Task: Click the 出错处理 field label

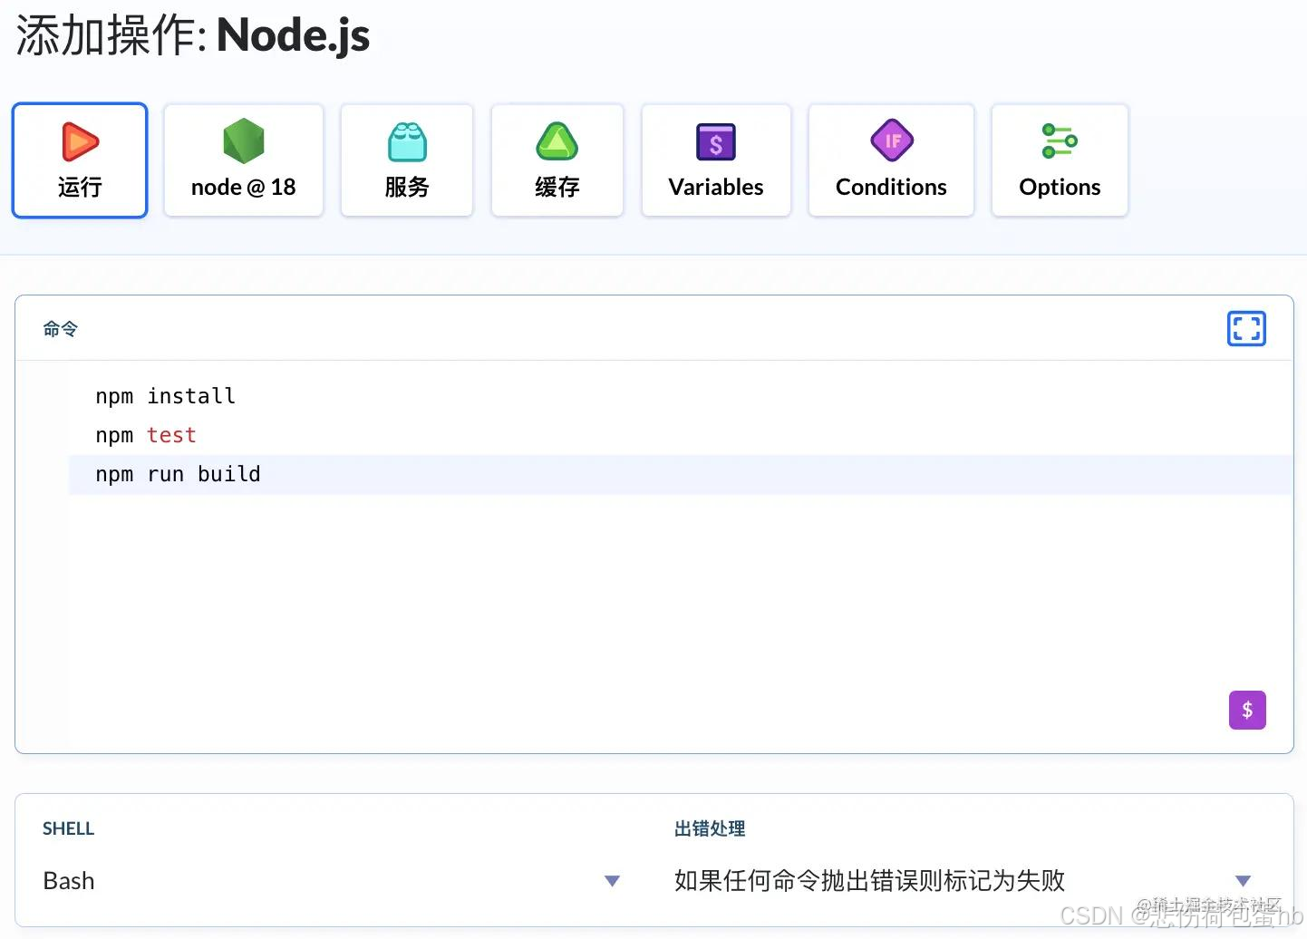Action: [710, 828]
